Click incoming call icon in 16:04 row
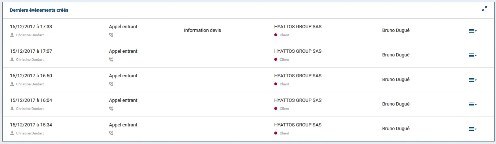 point(111,108)
